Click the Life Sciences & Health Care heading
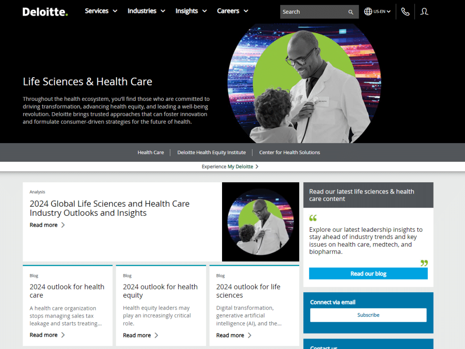 (88, 82)
